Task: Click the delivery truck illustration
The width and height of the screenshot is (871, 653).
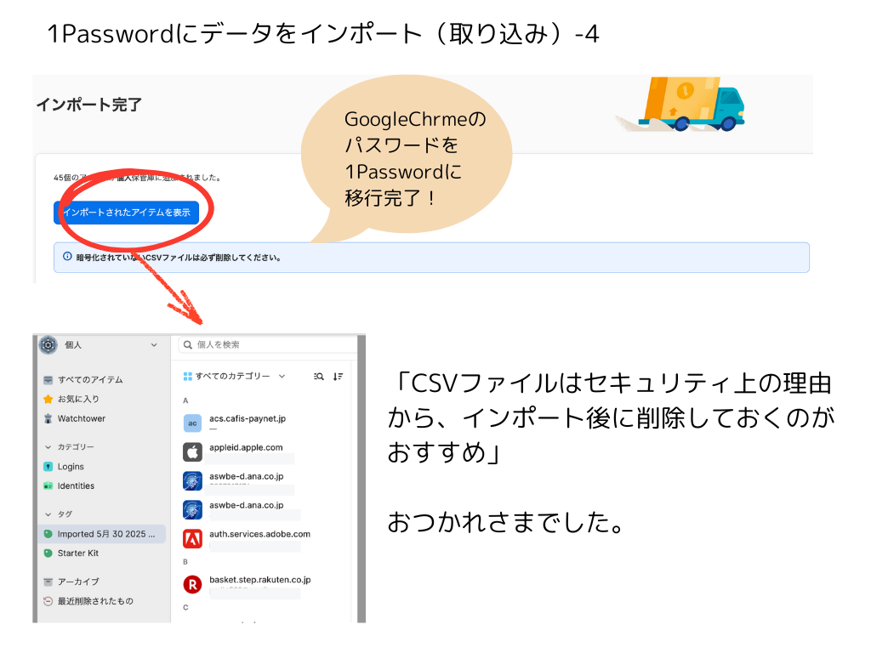Action: point(681,104)
